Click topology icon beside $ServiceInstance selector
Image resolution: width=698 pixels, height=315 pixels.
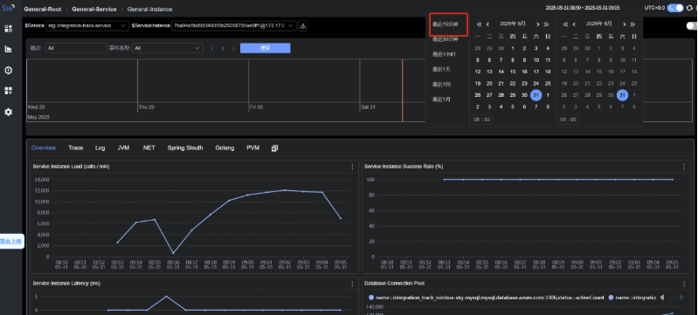[x=303, y=26]
